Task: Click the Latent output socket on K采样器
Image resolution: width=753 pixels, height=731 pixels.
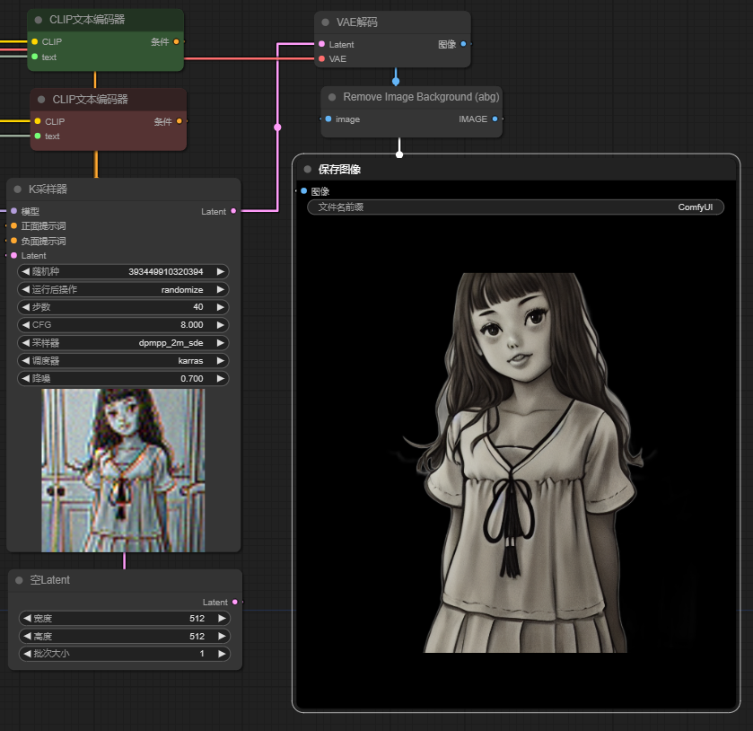Action: coord(233,211)
